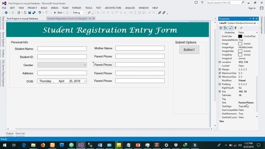This screenshot has height=149, width=265.
Task: Click the Save floppy disk icon
Action: (x=29, y=13)
